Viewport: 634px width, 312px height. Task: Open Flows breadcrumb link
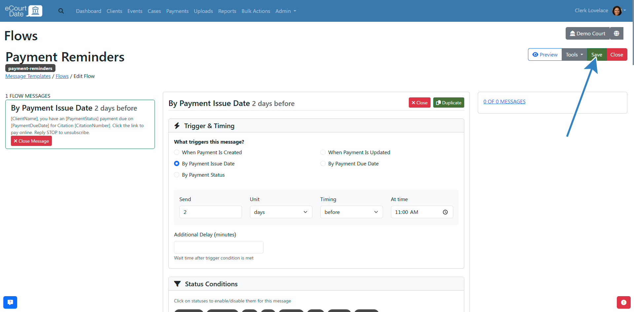pos(62,76)
